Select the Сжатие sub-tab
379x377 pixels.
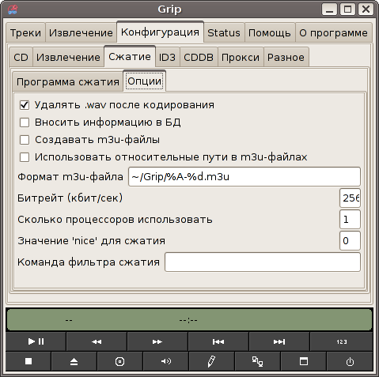(x=130, y=56)
